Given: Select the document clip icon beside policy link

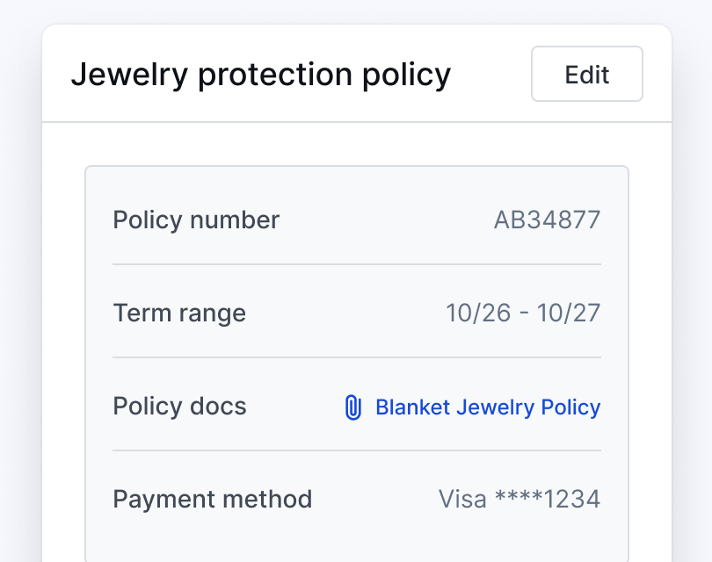Looking at the screenshot, I should click(354, 407).
